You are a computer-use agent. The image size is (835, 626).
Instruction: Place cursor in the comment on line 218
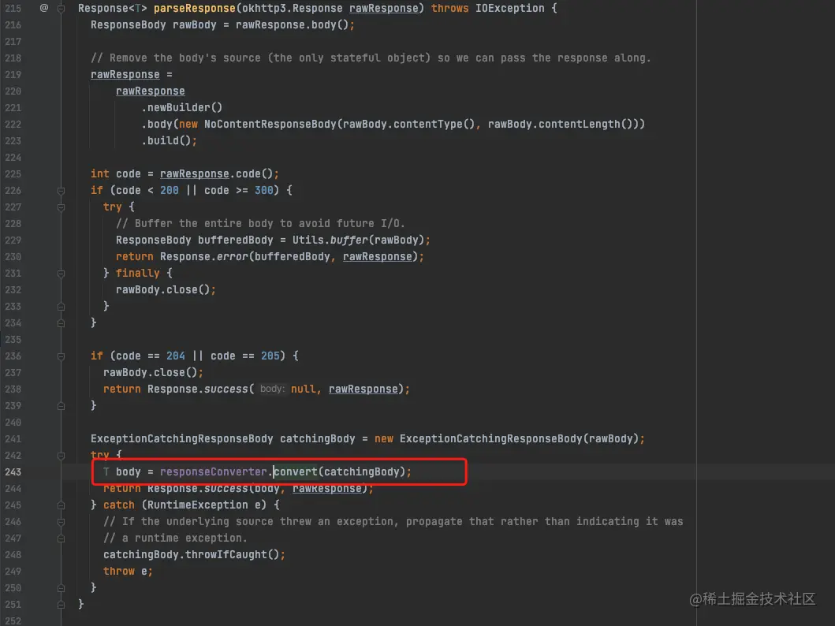point(371,58)
